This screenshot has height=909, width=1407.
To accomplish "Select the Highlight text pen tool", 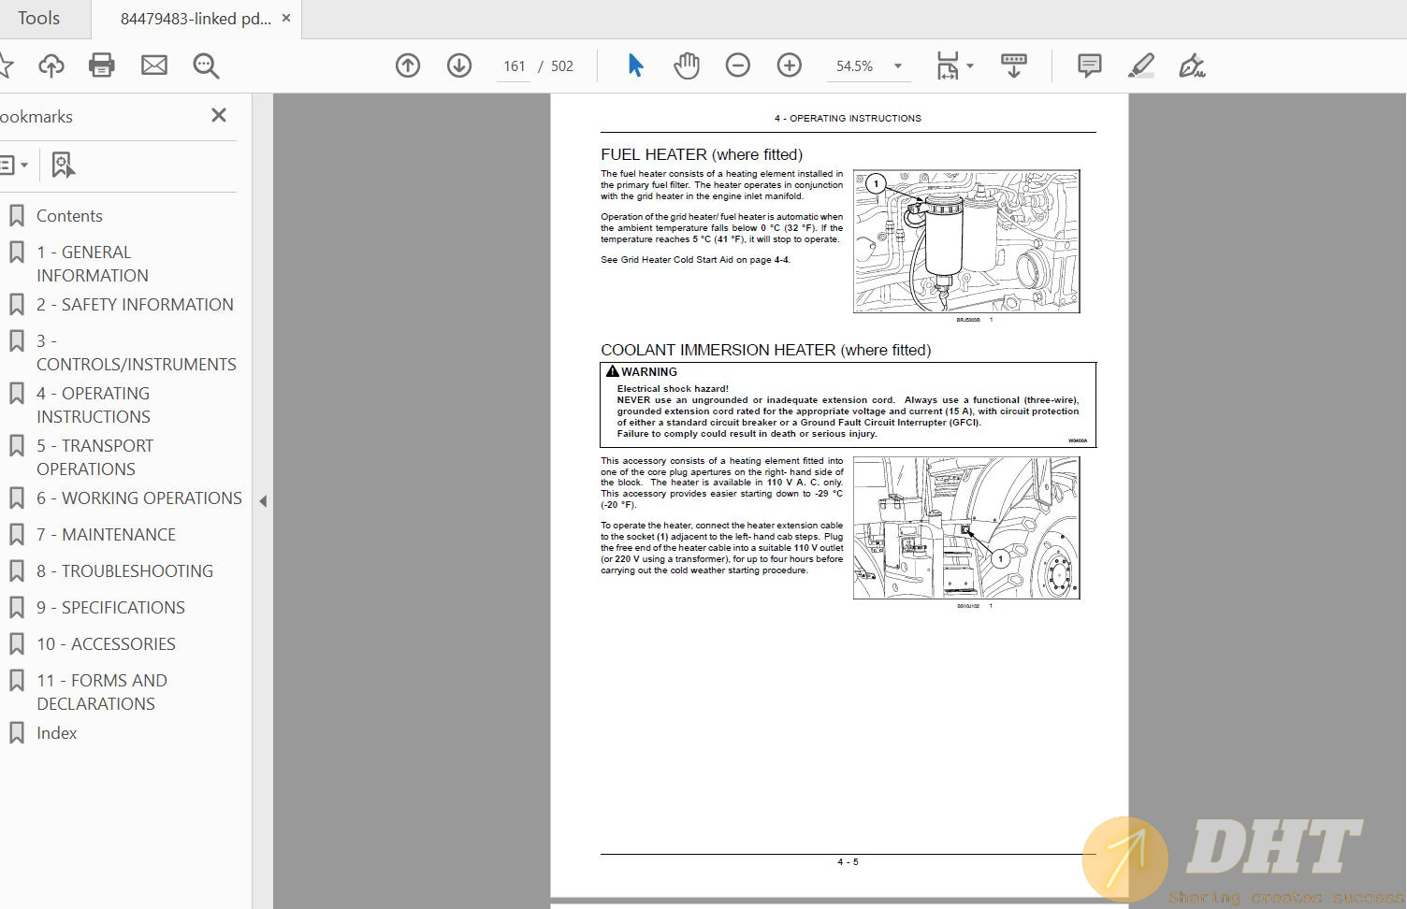I will (1140, 65).
